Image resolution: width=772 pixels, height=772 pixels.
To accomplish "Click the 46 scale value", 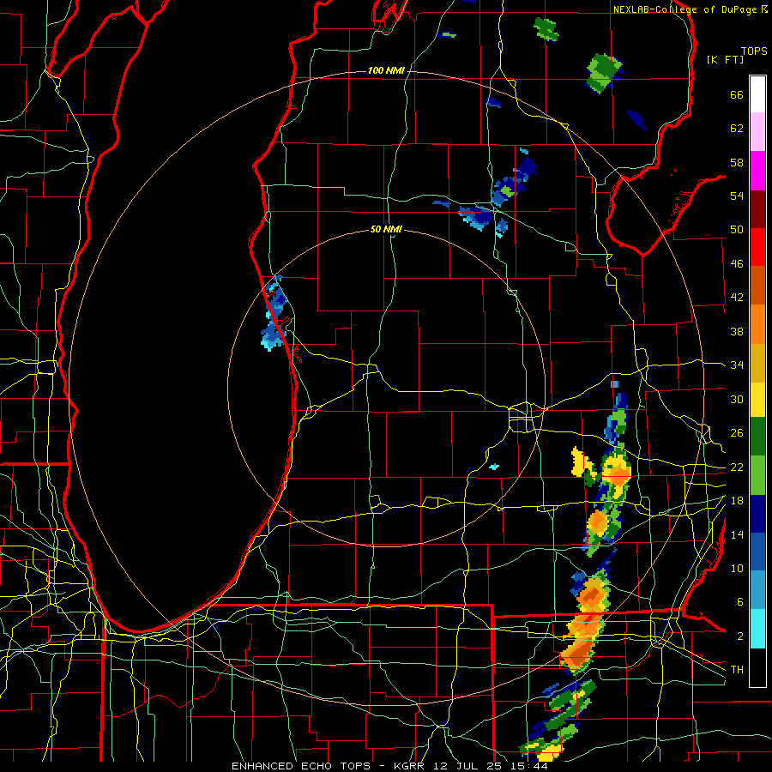I will (x=737, y=264).
